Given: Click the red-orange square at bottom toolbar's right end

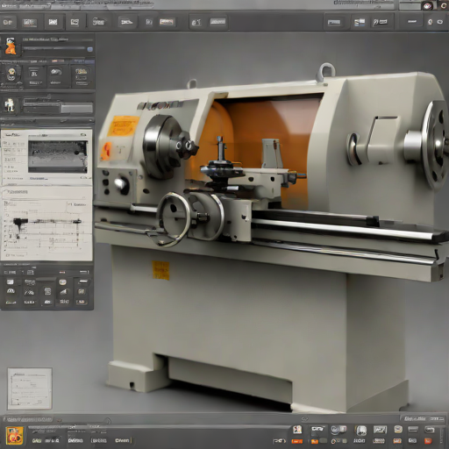Looking at the screenshot, I should pyautogui.click(x=428, y=440).
